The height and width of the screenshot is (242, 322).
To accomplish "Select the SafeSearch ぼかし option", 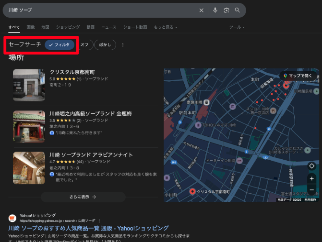I will pyautogui.click(x=105, y=45).
